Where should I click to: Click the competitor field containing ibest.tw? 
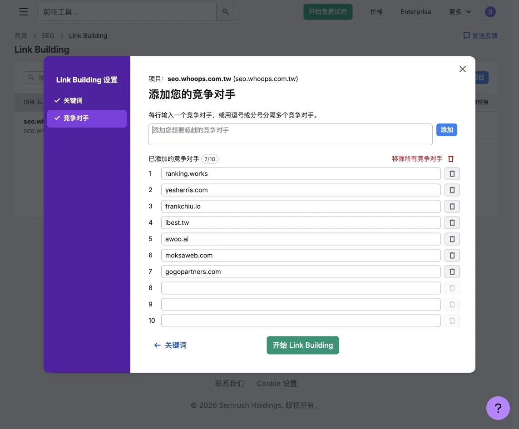point(301,223)
